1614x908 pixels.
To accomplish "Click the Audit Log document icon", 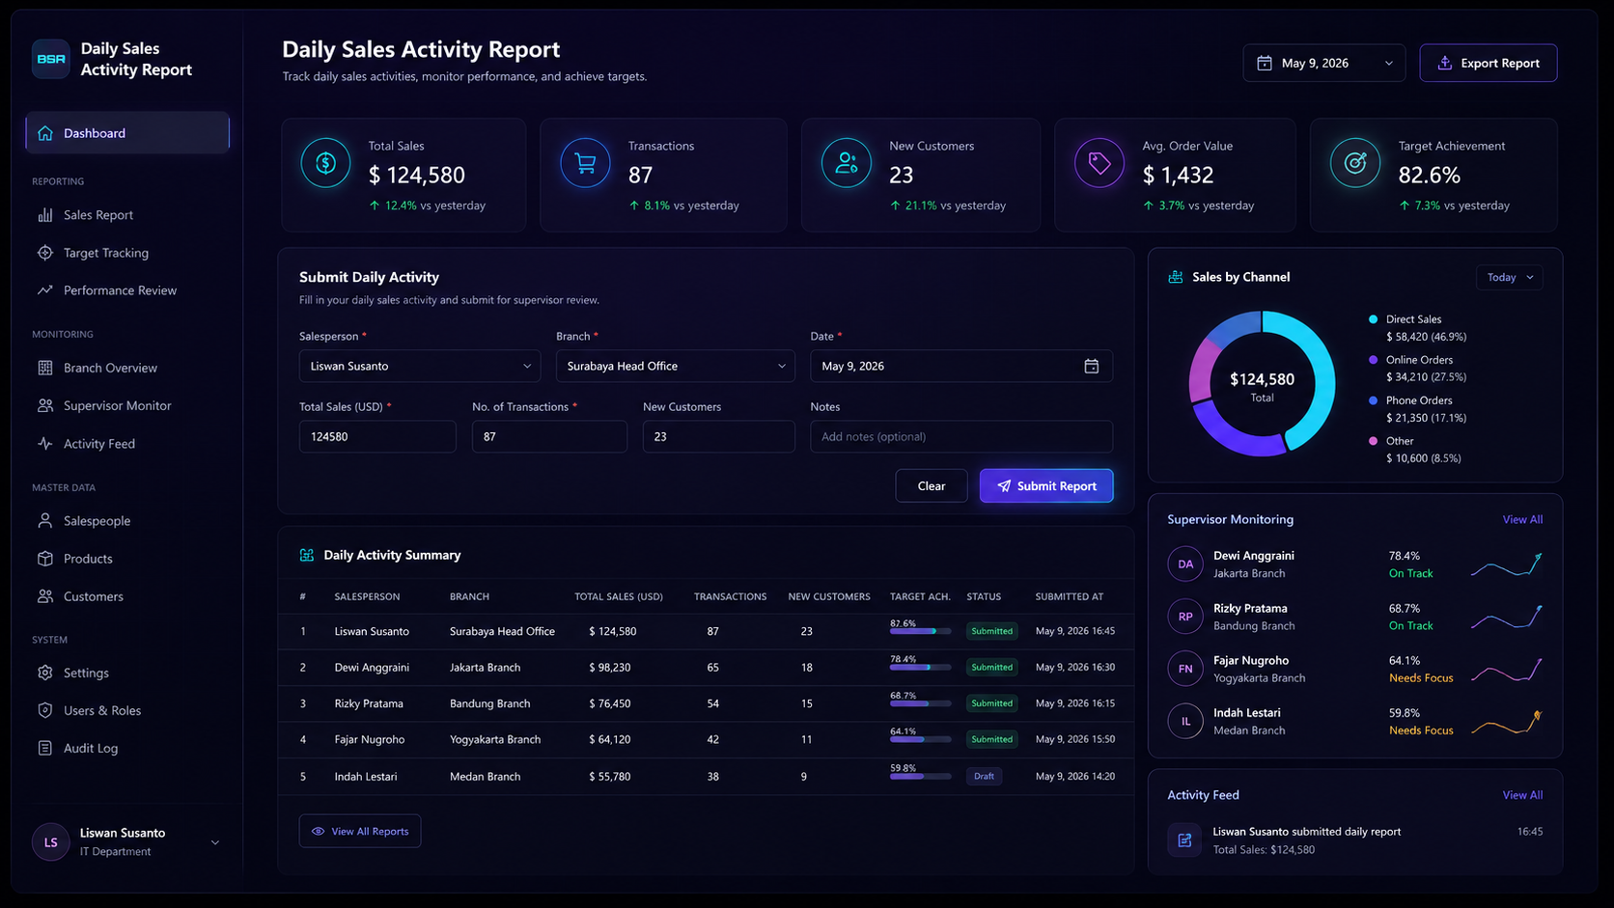I will click(x=45, y=748).
